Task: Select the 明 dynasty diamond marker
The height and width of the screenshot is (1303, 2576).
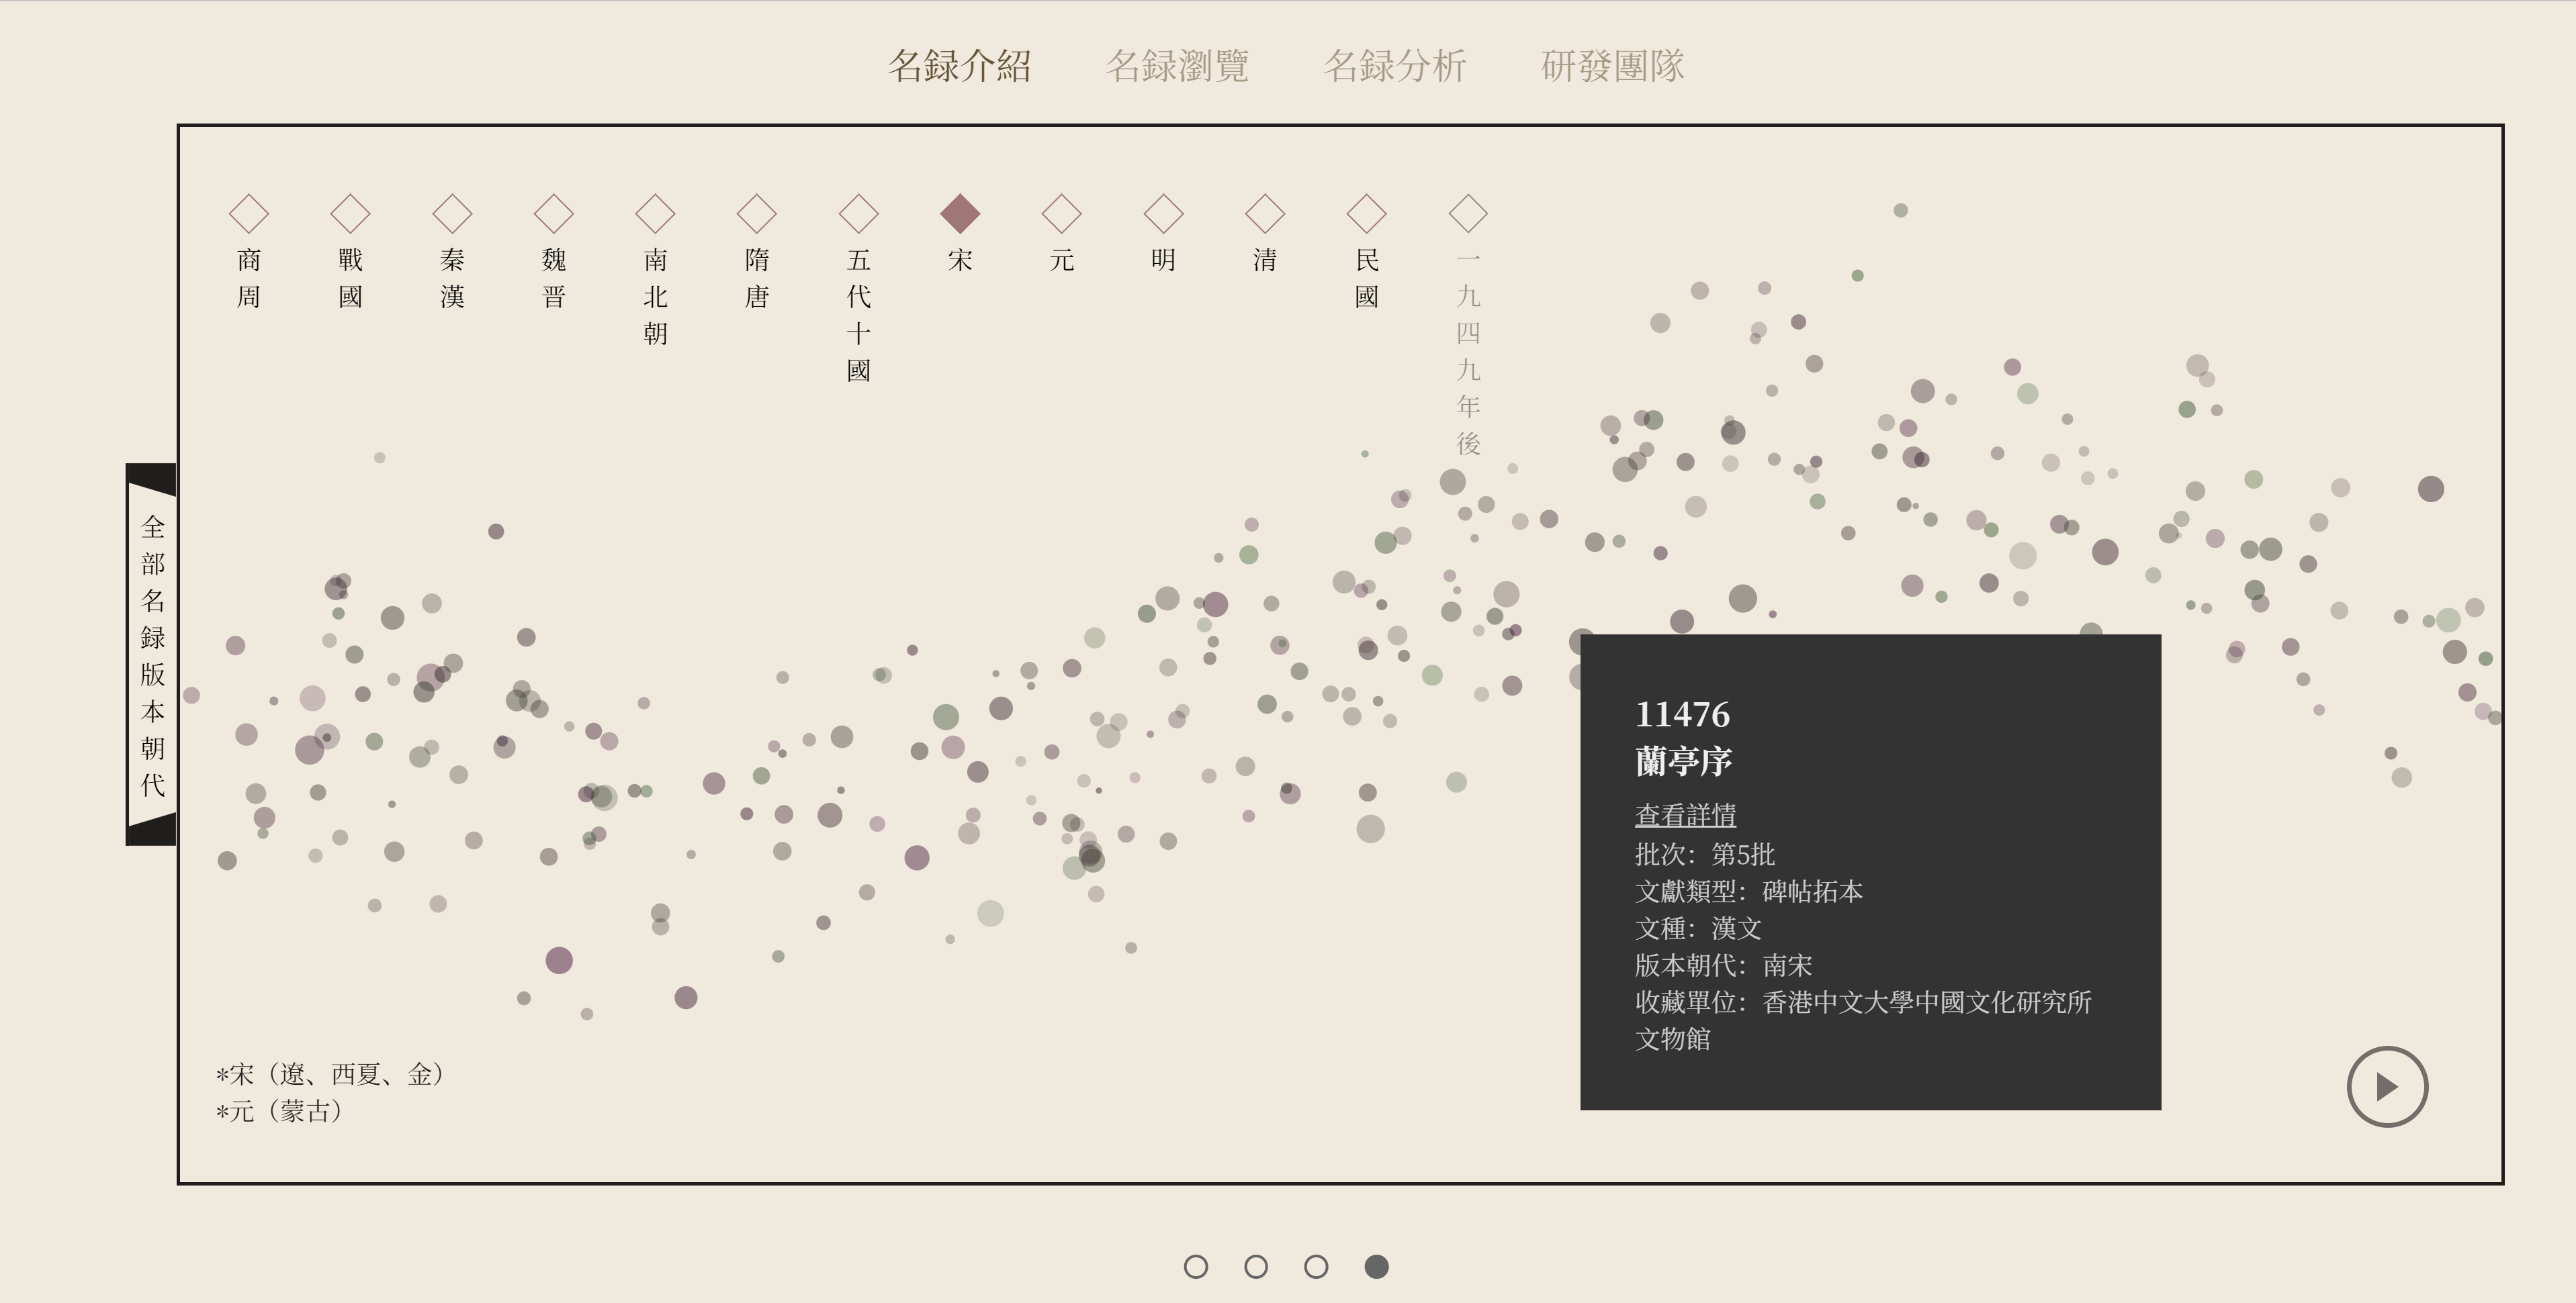Action: click(1163, 213)
